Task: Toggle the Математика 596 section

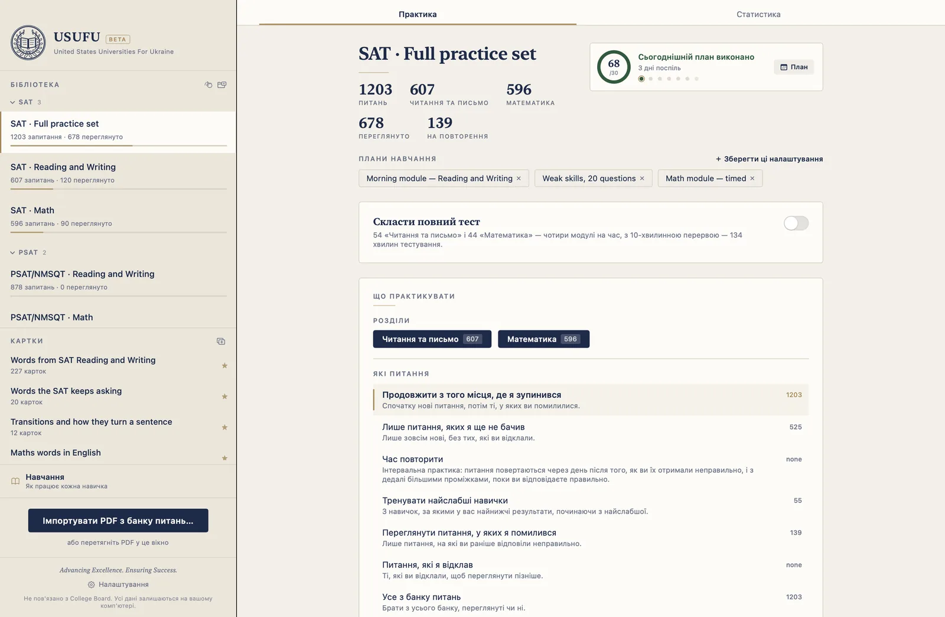Action: pos(543,339)
